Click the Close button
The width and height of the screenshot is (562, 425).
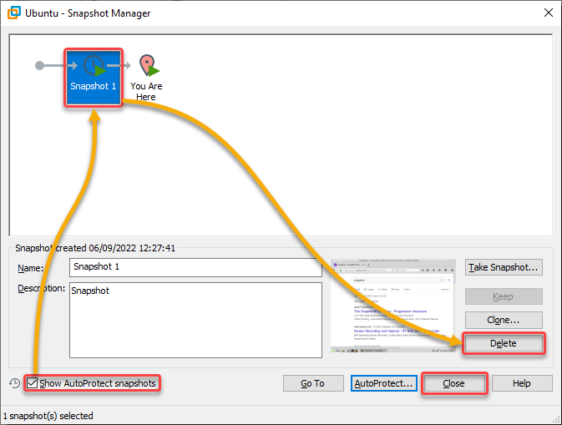[x=454, y=383]
